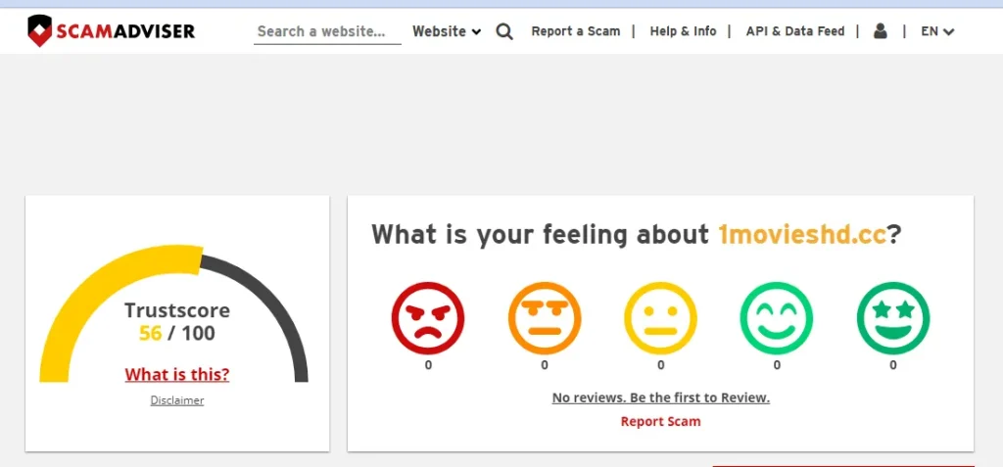
Task: Rate with the neutral yellow face
Action: 661,318
